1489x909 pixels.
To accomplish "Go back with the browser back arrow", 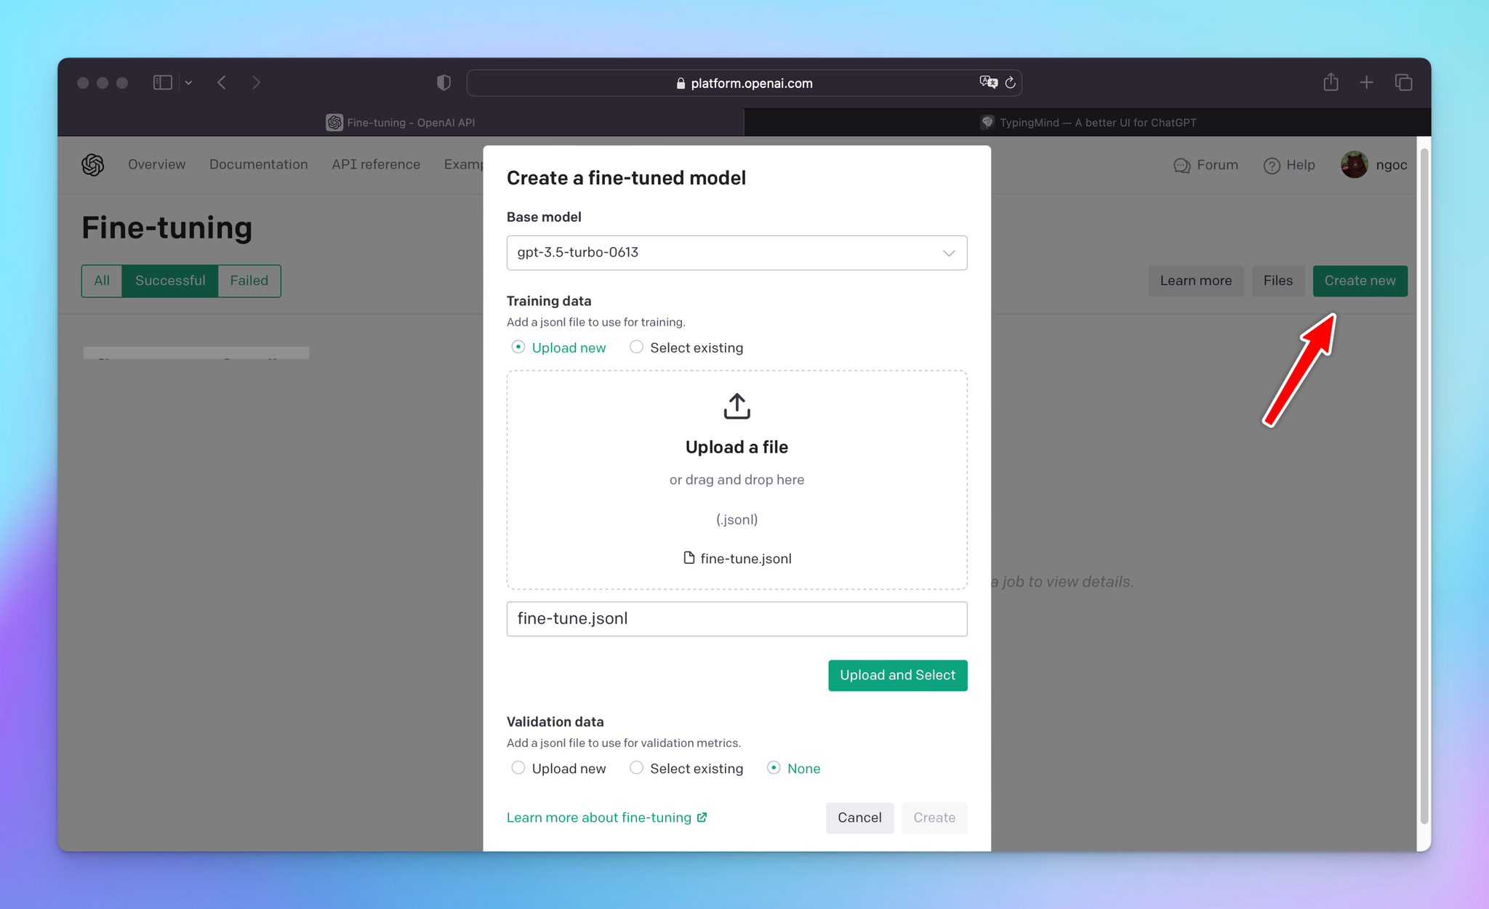I will (222, 83).
